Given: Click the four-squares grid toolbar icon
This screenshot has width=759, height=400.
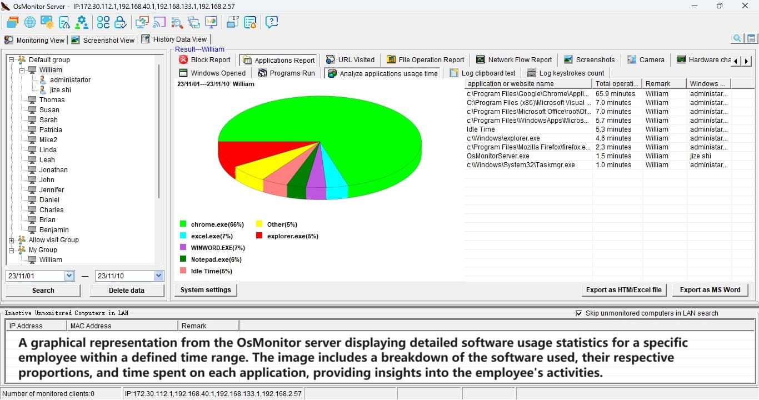Looking at the screenshot, I should [103, 22].
